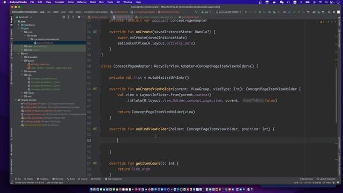Open Search Everywhere magnifier in toolbar
343x193 pixels.
click(x=329, y=12)
